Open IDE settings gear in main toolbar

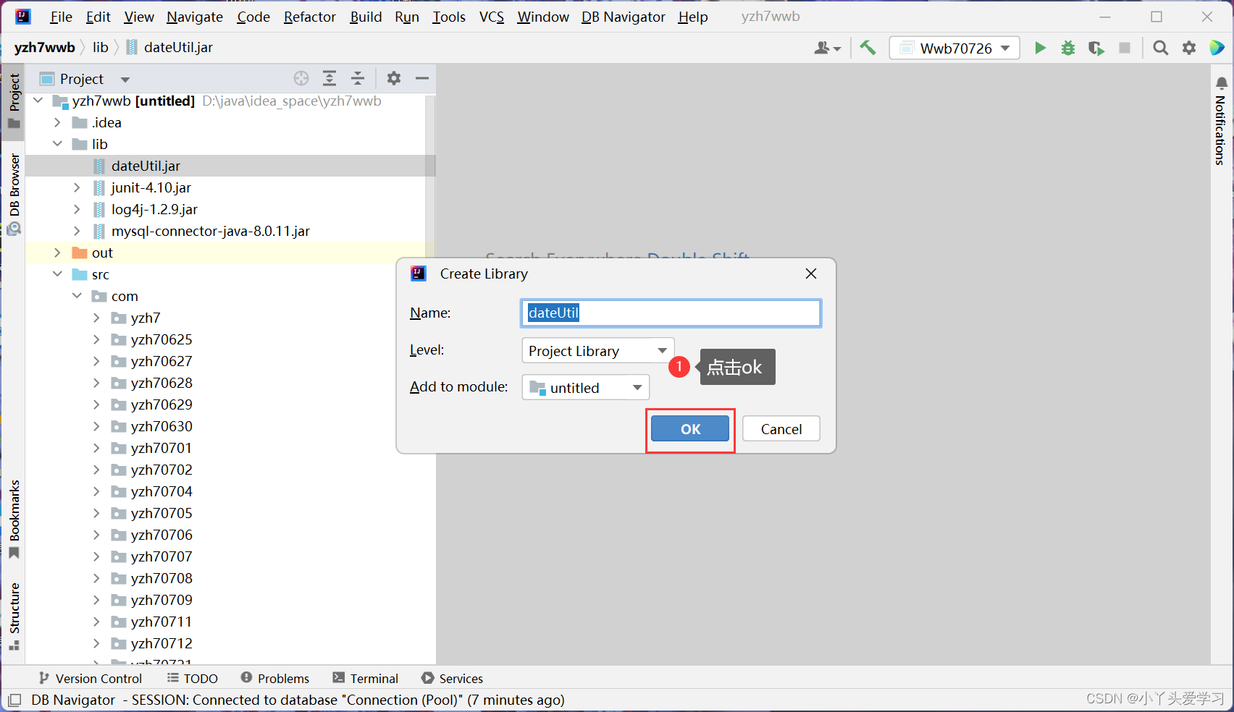click(1189, 48)
